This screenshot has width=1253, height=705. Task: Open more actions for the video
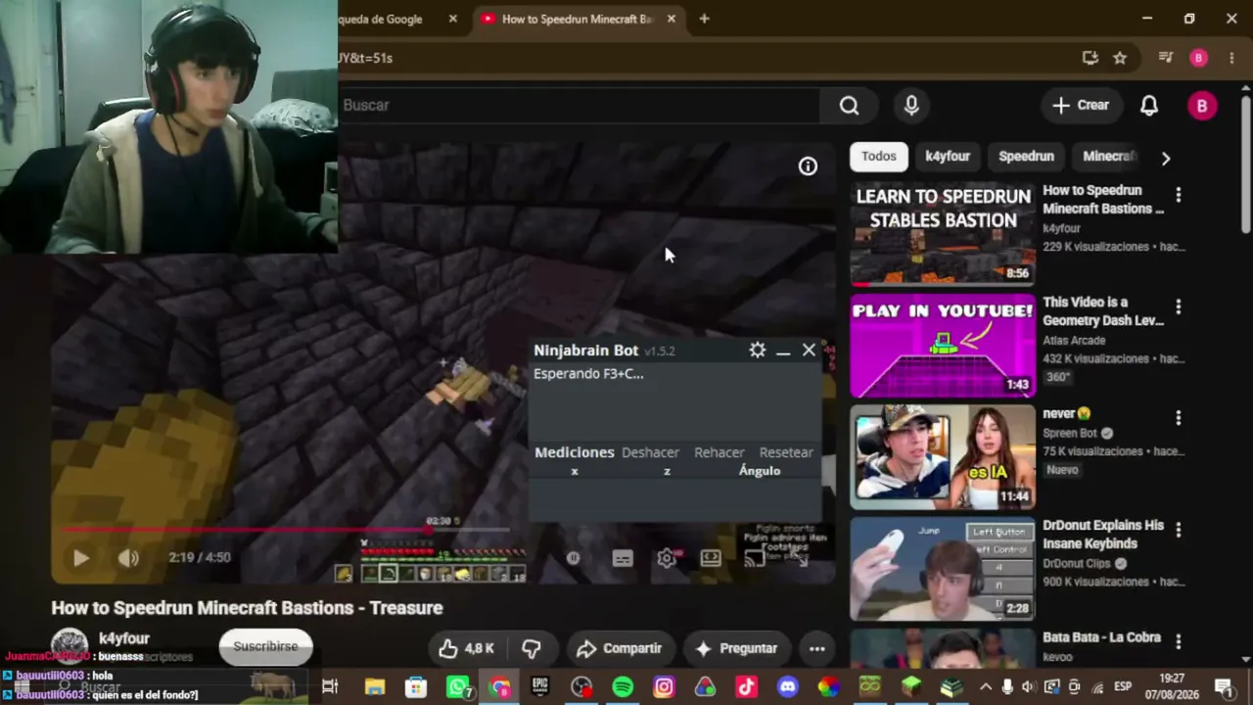pyautogui.click(x=817, y=648)
